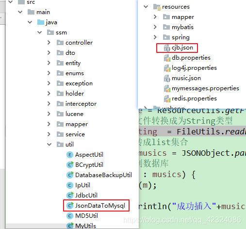Expand the mapper package chevron under ssm
The image size is (246, 229).
click(x=49, y=124)
